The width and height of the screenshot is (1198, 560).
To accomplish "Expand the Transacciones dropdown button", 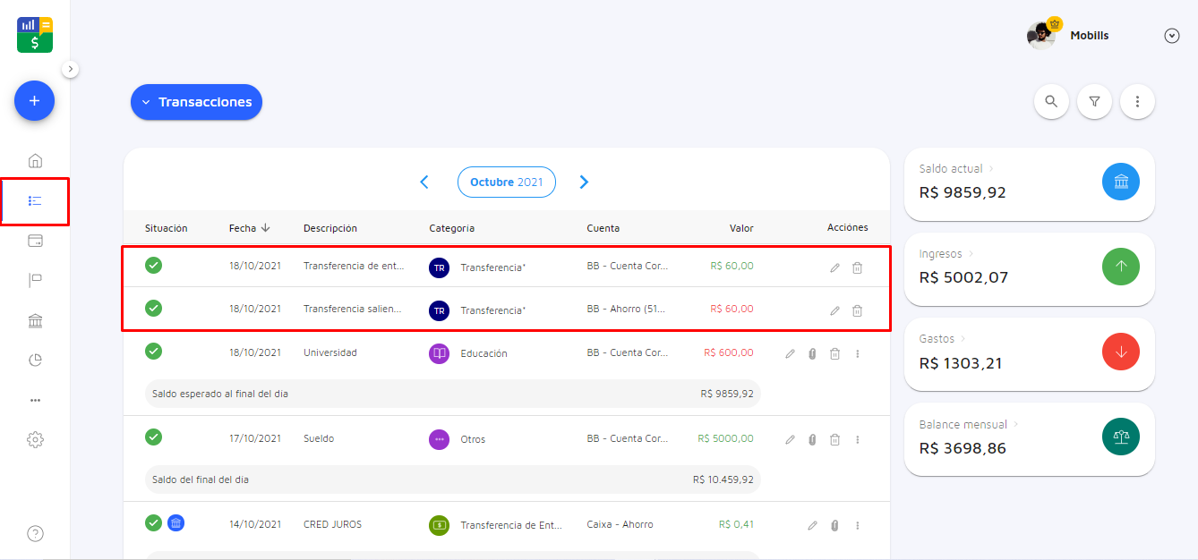I will coord(196,102).
